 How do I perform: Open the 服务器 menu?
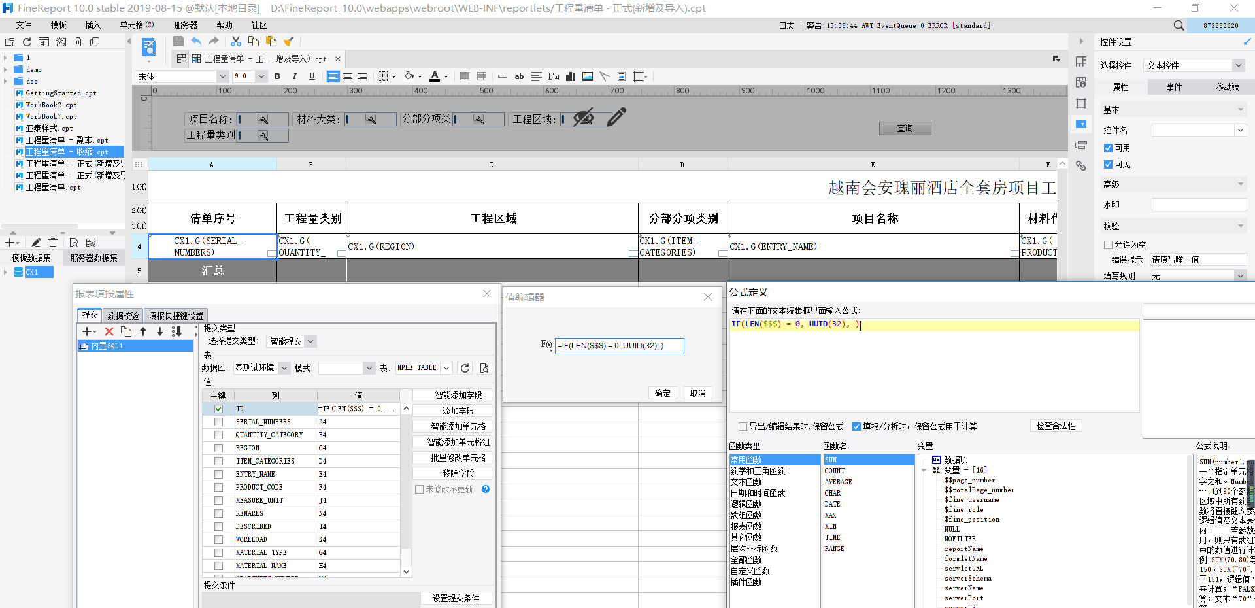pyautogui.click(x=186, y=25)
